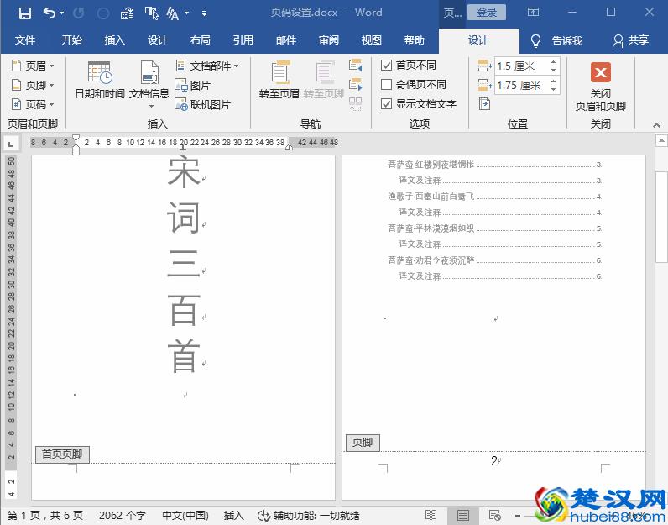Click the 插入 mode in status bar

pyautogui.click(x=234, y=516)
